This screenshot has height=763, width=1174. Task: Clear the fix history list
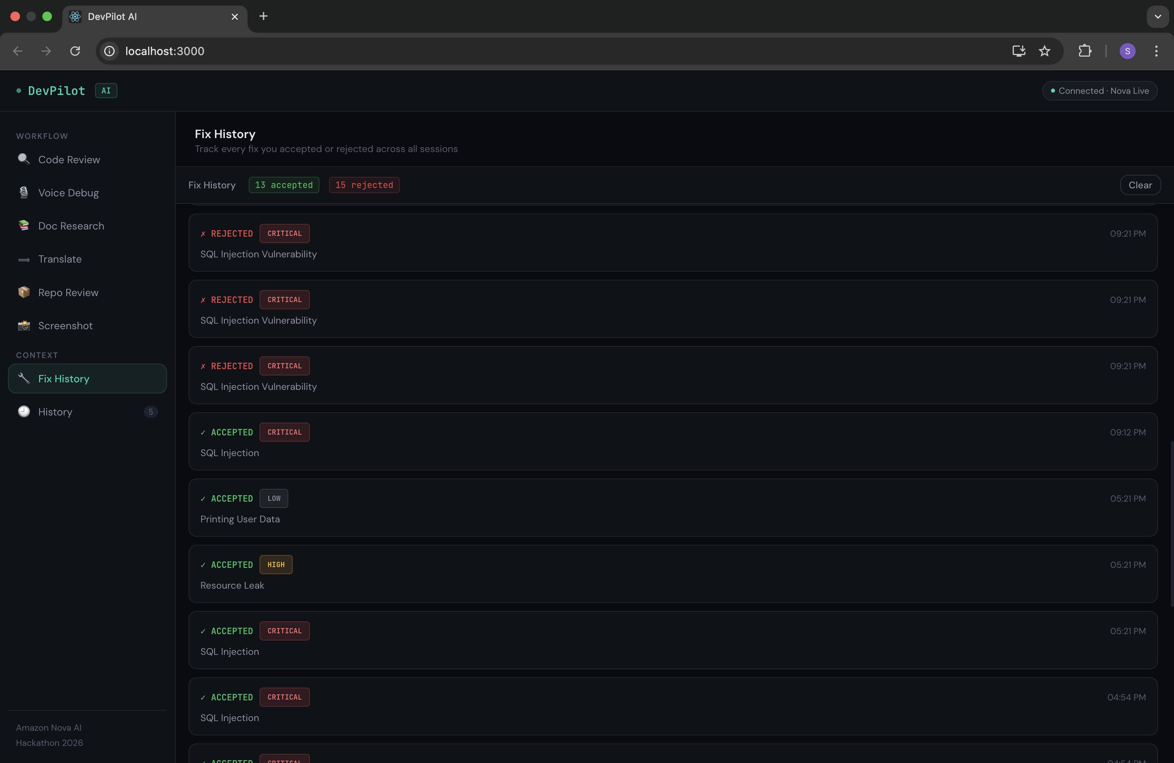1140,185
